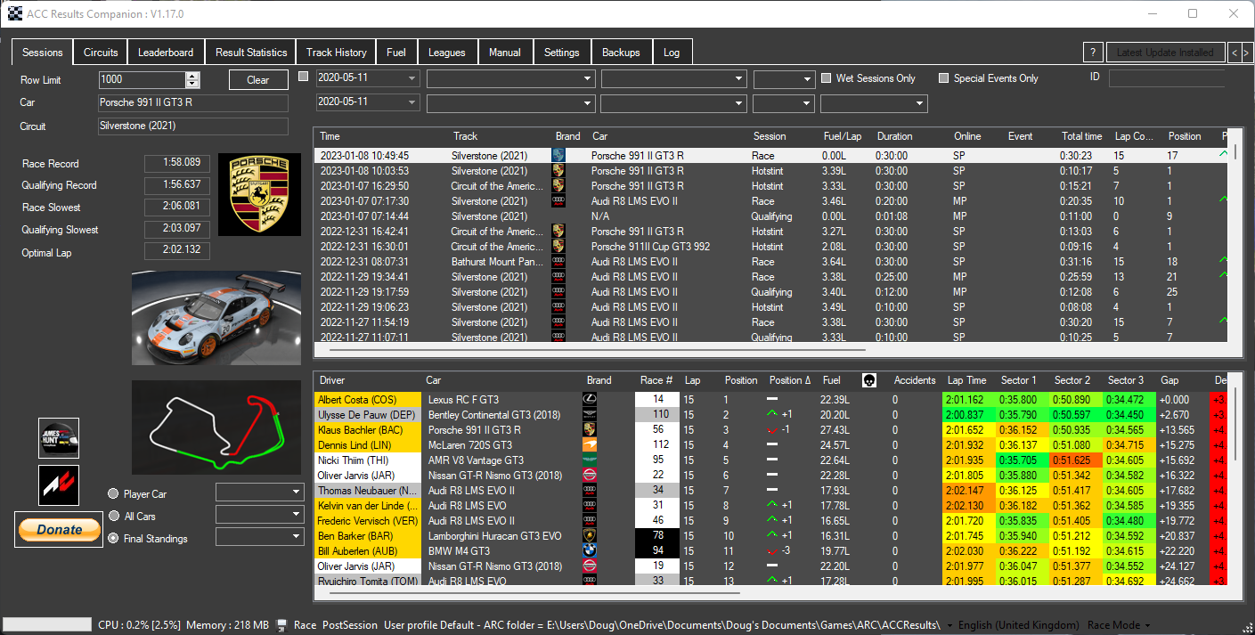Click the PayPal Donate button

pyautogui.click(x=59, y=529)
